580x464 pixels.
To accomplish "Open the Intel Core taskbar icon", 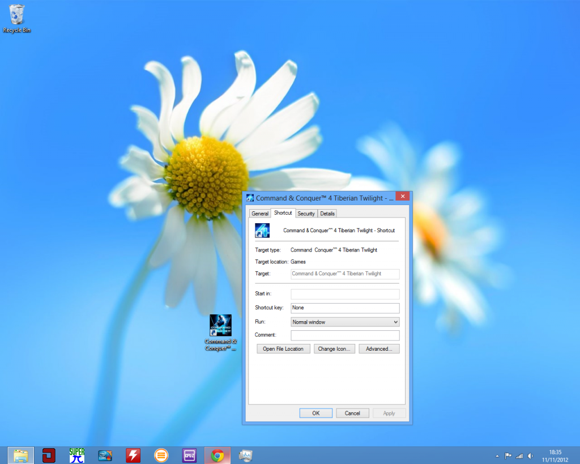I will point(105,456).
